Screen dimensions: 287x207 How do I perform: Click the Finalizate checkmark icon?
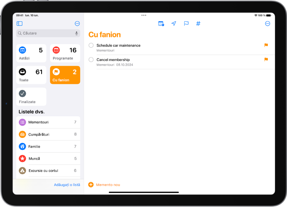[22, 94]
